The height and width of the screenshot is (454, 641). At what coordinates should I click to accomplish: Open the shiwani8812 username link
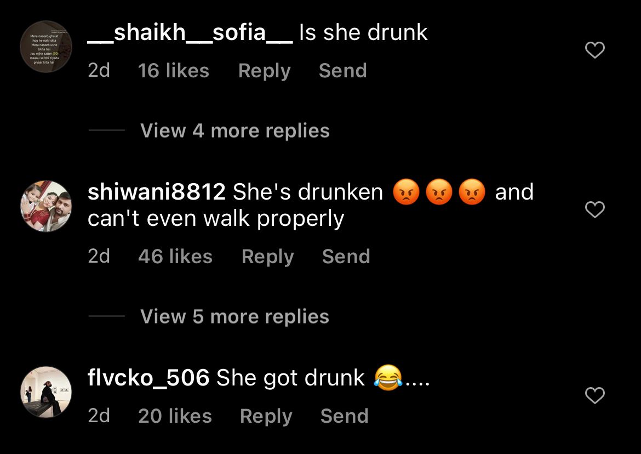(x=157, y=192)
